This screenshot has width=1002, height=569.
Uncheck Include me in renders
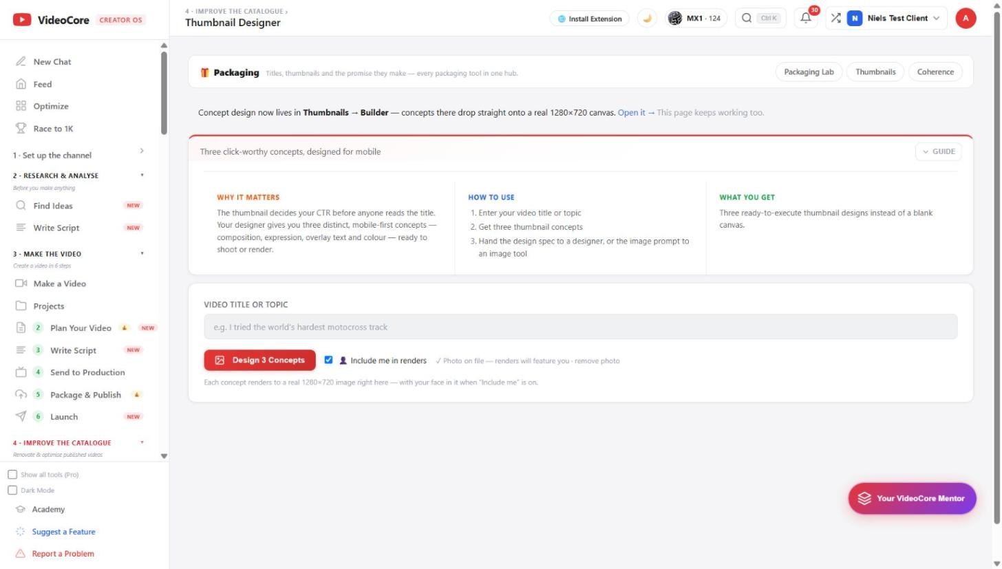click(329, 360)
